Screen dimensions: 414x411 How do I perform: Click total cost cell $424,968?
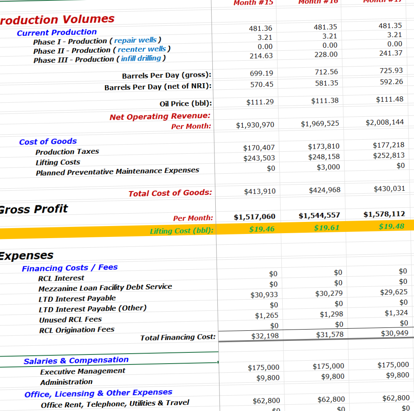(x=325, y=190)
